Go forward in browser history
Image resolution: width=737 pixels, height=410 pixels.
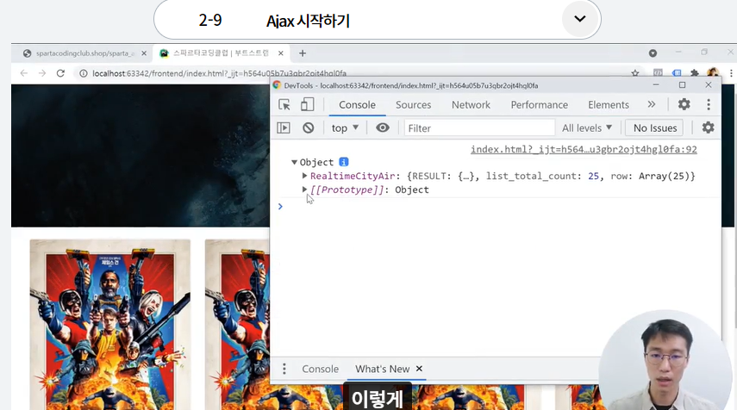(42, 73)
